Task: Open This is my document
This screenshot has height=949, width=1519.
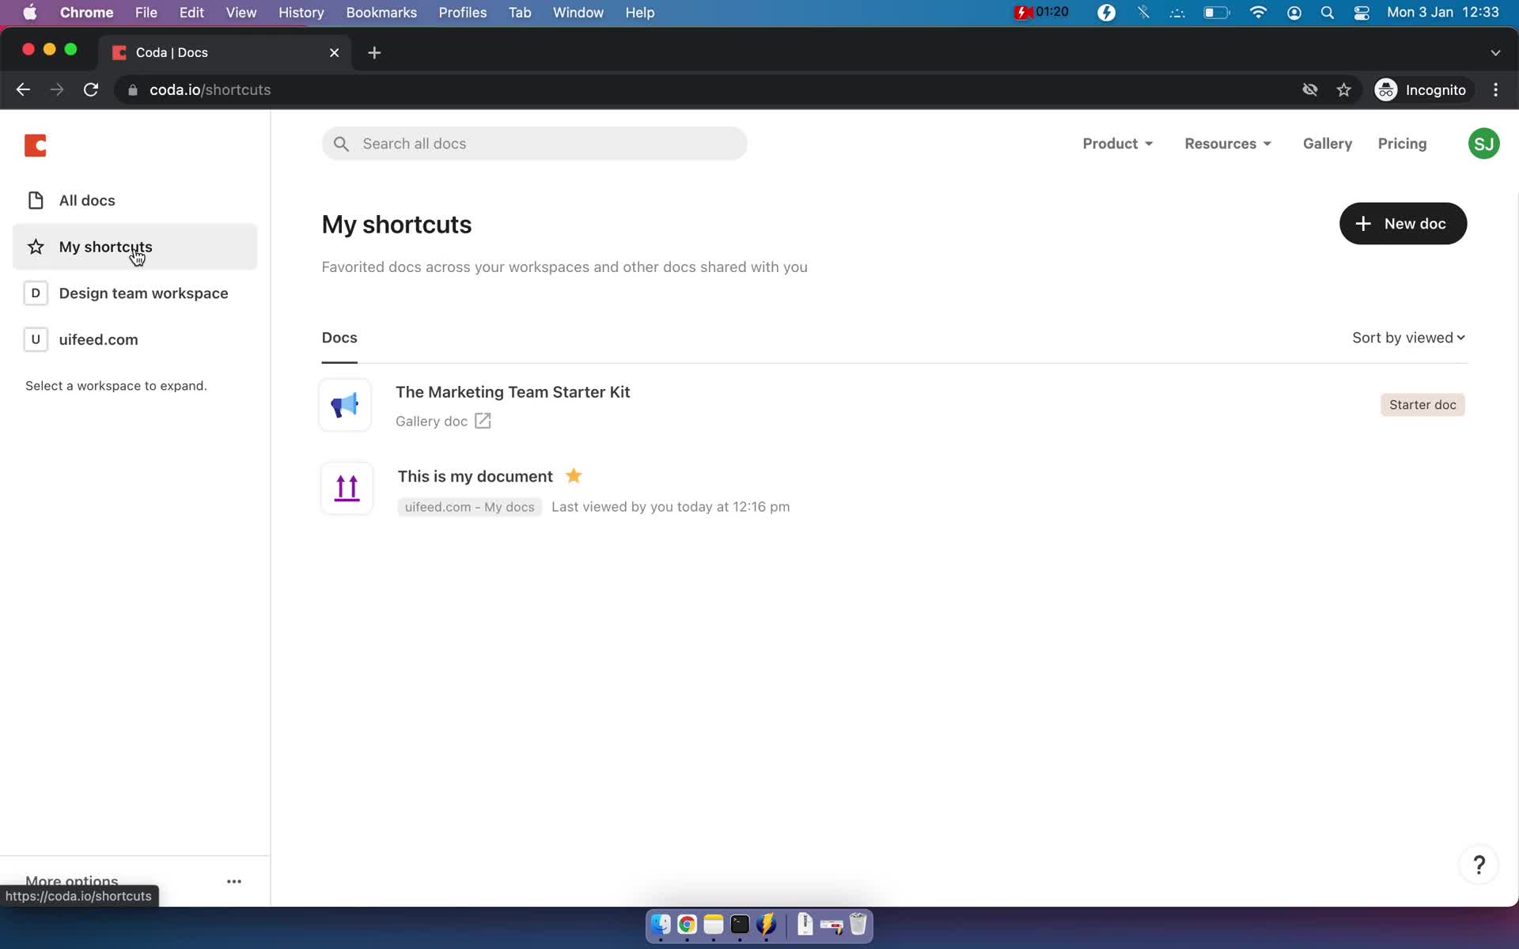Action: pos(475,477)
